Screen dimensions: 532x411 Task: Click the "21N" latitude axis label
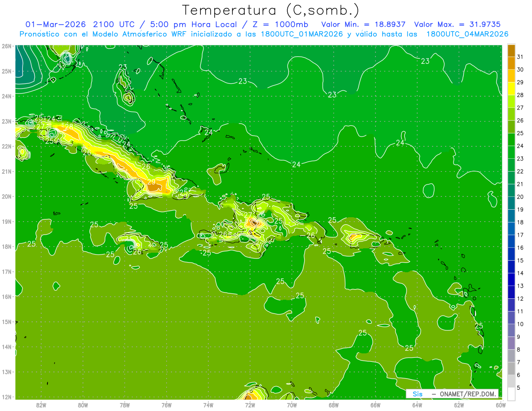point(6,171)
